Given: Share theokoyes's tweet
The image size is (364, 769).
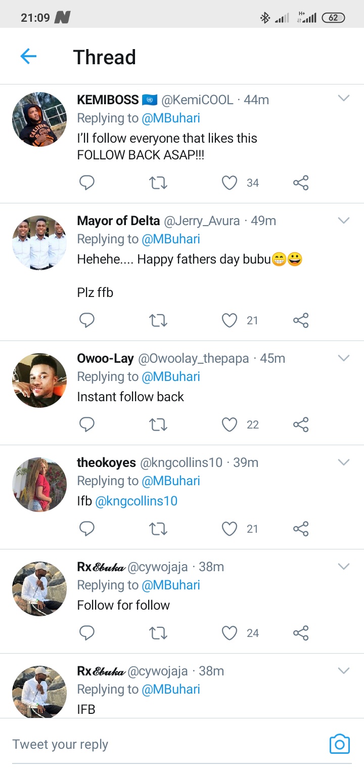Looking at the screenshot, I should (301, 529).
